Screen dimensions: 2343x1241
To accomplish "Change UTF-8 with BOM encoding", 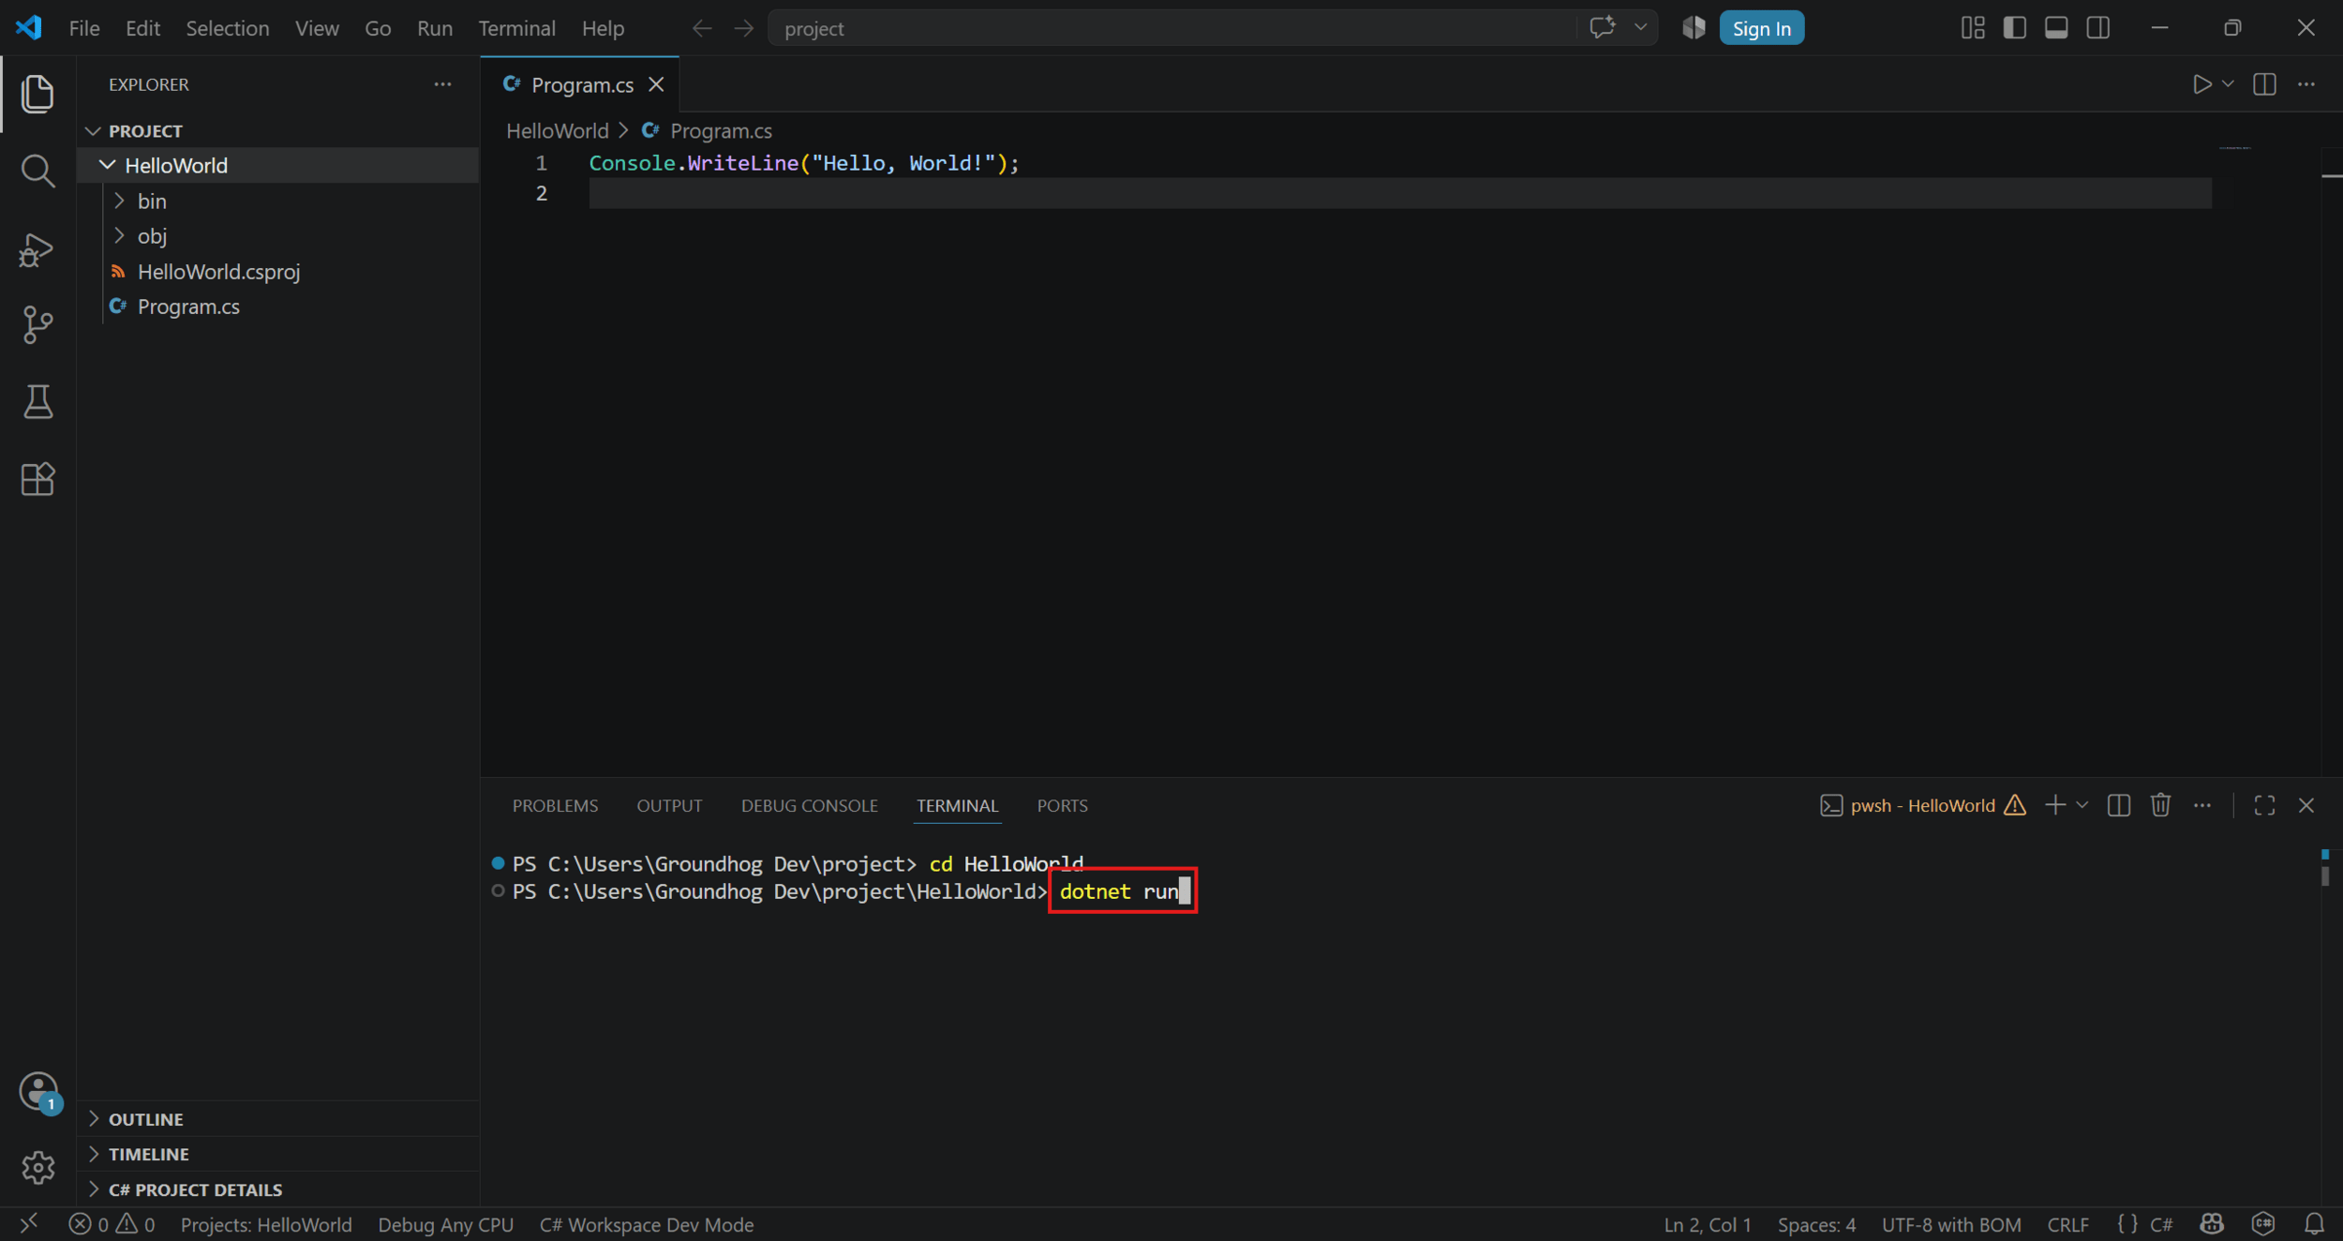I will pyautogui.click(x=1950, y=1224).
